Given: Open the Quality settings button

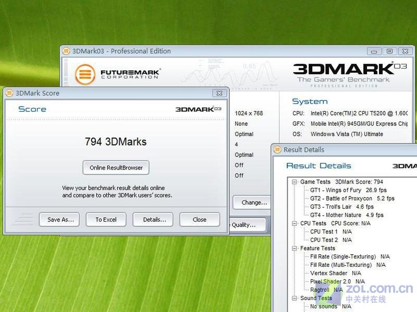Looking at the screenshot, I should [x=247, y=225].
